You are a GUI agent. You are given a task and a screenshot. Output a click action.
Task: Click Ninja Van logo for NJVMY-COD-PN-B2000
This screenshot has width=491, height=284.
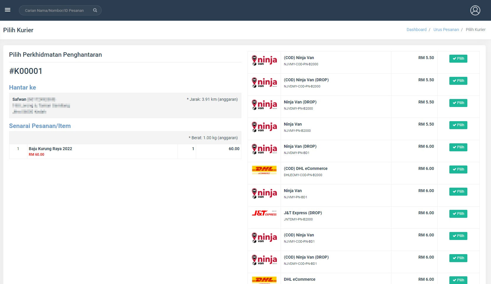[264, 60]
